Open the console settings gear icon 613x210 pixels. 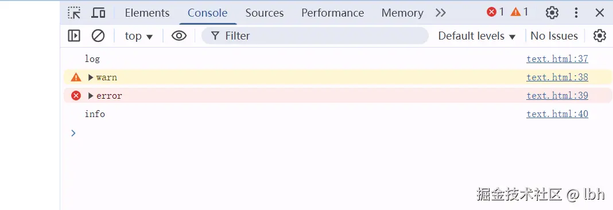tap(599, 36)
